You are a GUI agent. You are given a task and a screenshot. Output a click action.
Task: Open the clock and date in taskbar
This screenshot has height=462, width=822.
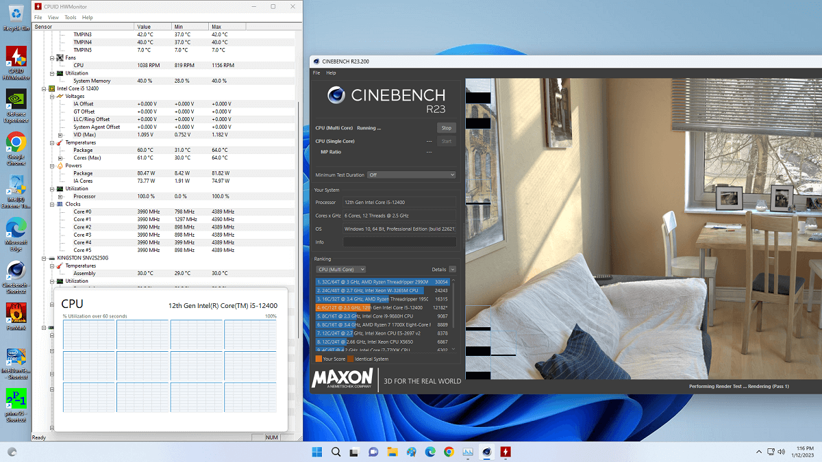pyautogui.click(x=804, y=452)
